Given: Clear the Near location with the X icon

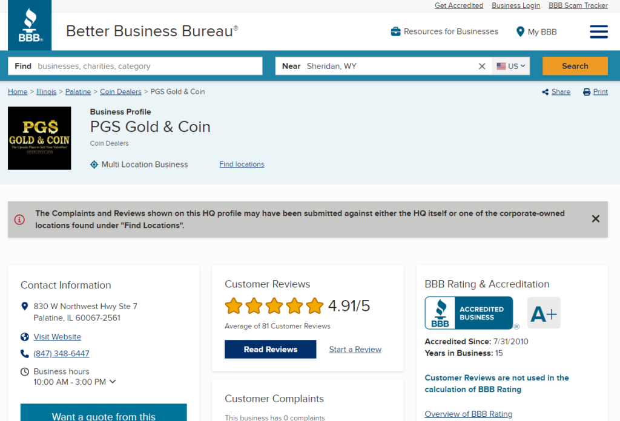Looking at the screenshot, I should click(481, 66).
